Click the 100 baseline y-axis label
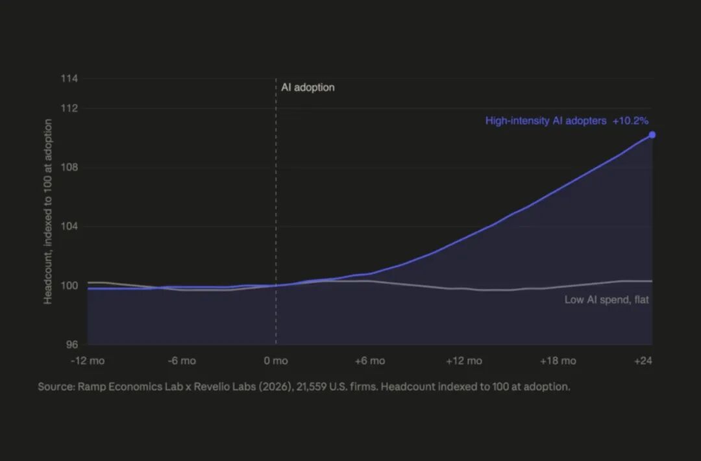Image resolution: width=701 pixels, height=461 pixels. 69,285
